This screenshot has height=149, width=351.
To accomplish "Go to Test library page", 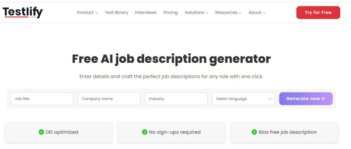I will tap(117, 13).
